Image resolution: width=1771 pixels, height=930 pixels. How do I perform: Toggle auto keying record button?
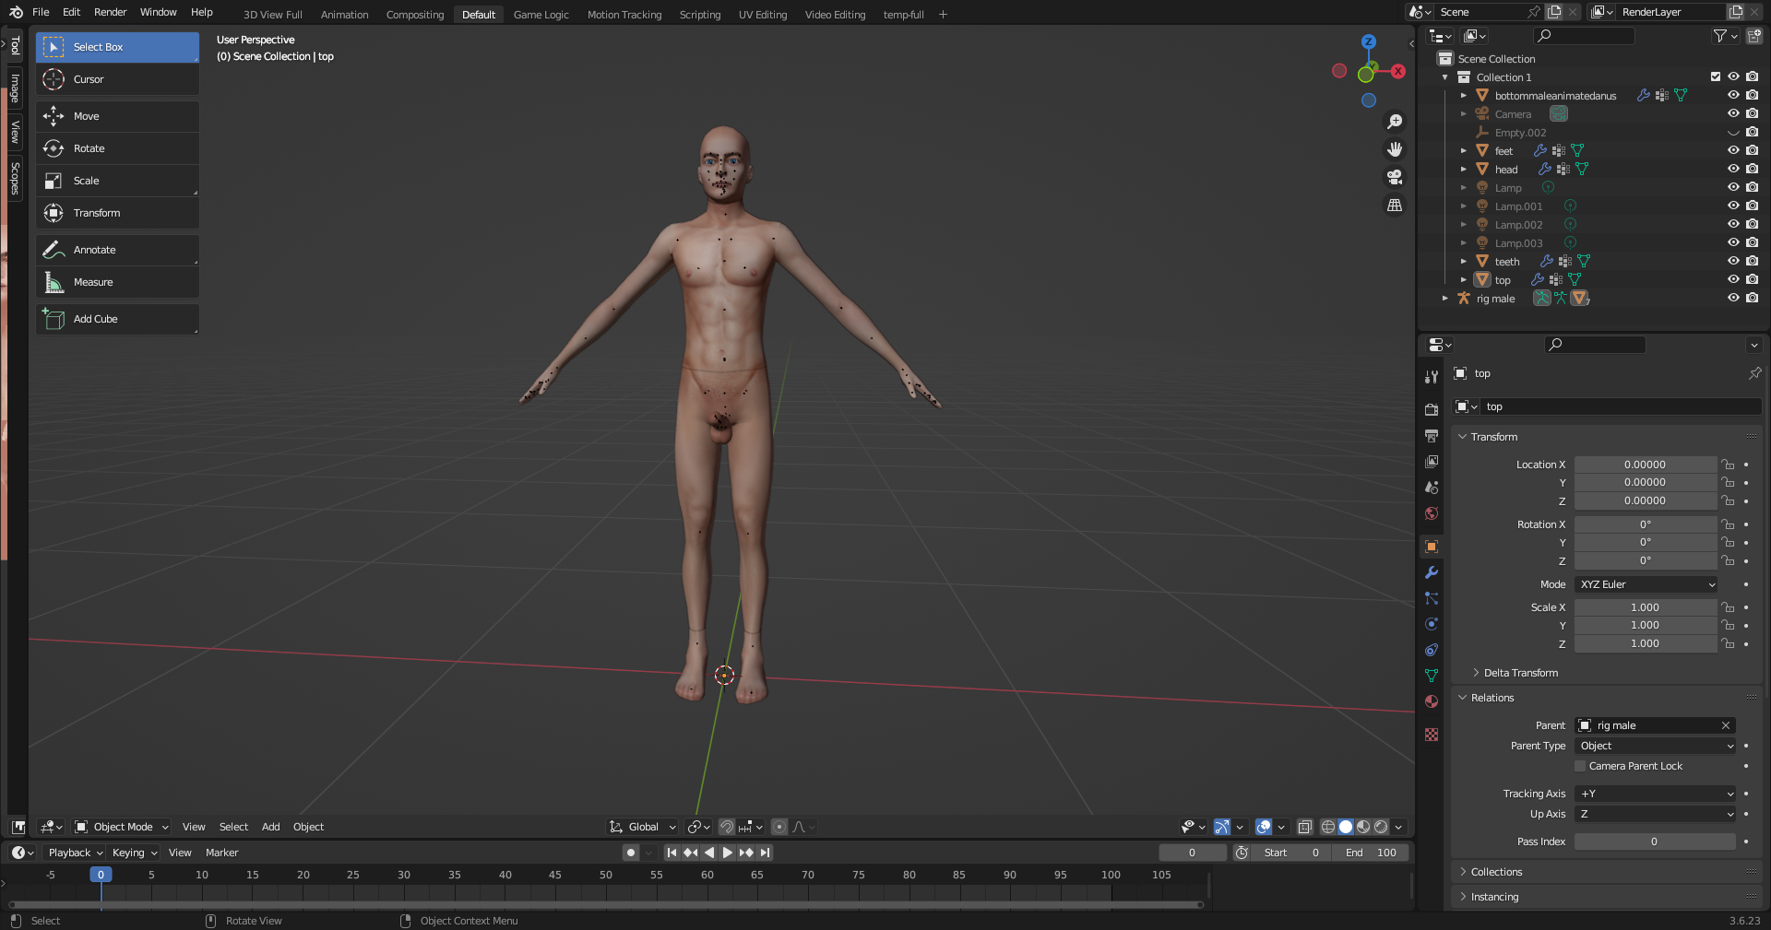(631, 853)
